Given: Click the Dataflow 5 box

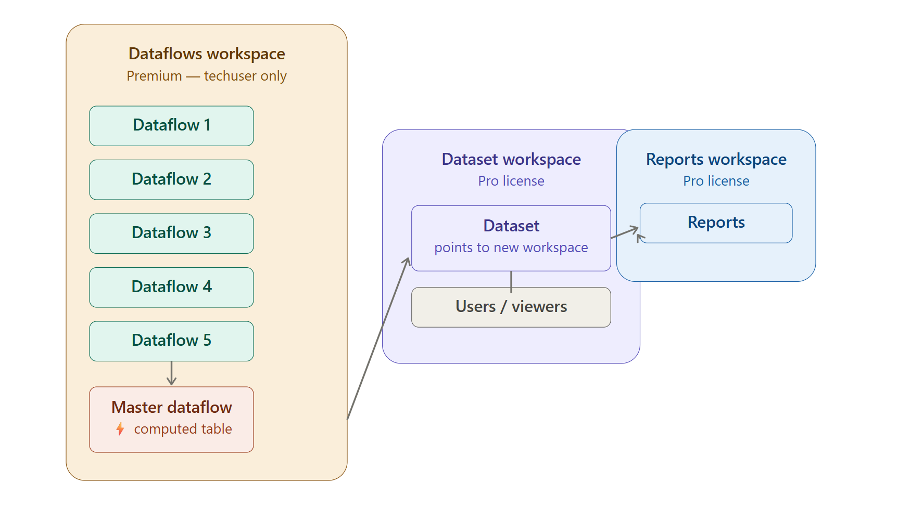Looking at the screenshot, I should click(x=171, y=341).
